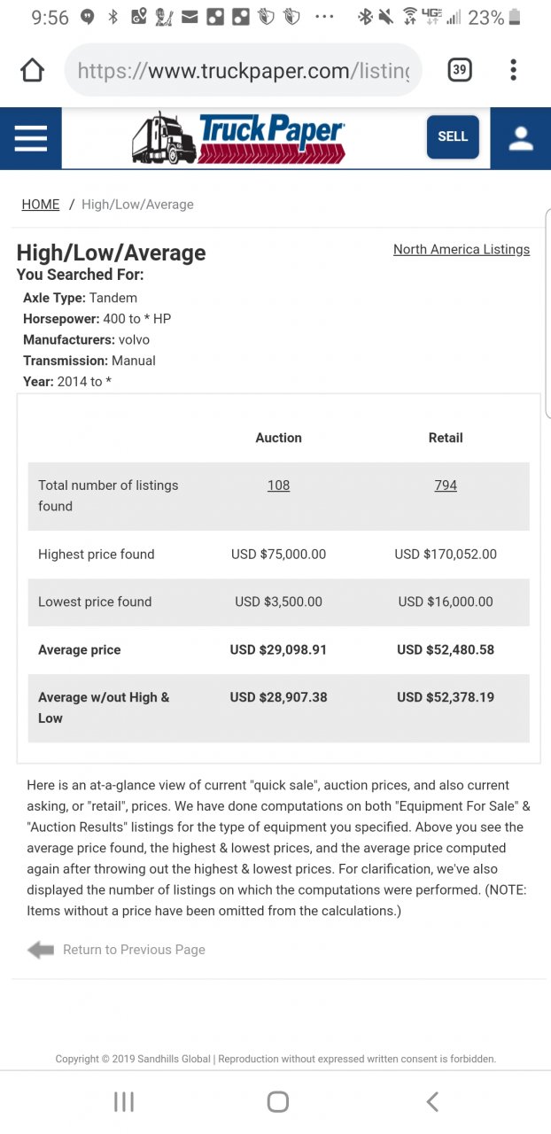Open the hamburger navigation menu
Viewport: 551px width, 1134px height.
point(30,137)
